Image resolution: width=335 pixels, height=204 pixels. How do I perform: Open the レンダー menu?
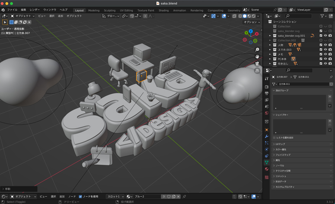tap(35, 10)
